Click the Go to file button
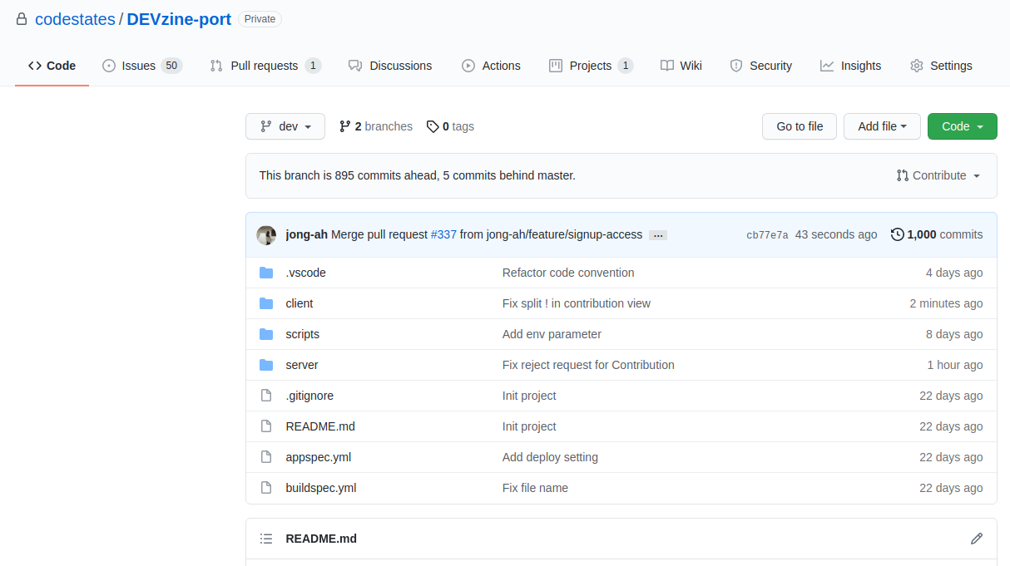The image size is (1010, 566). (800, 126)
